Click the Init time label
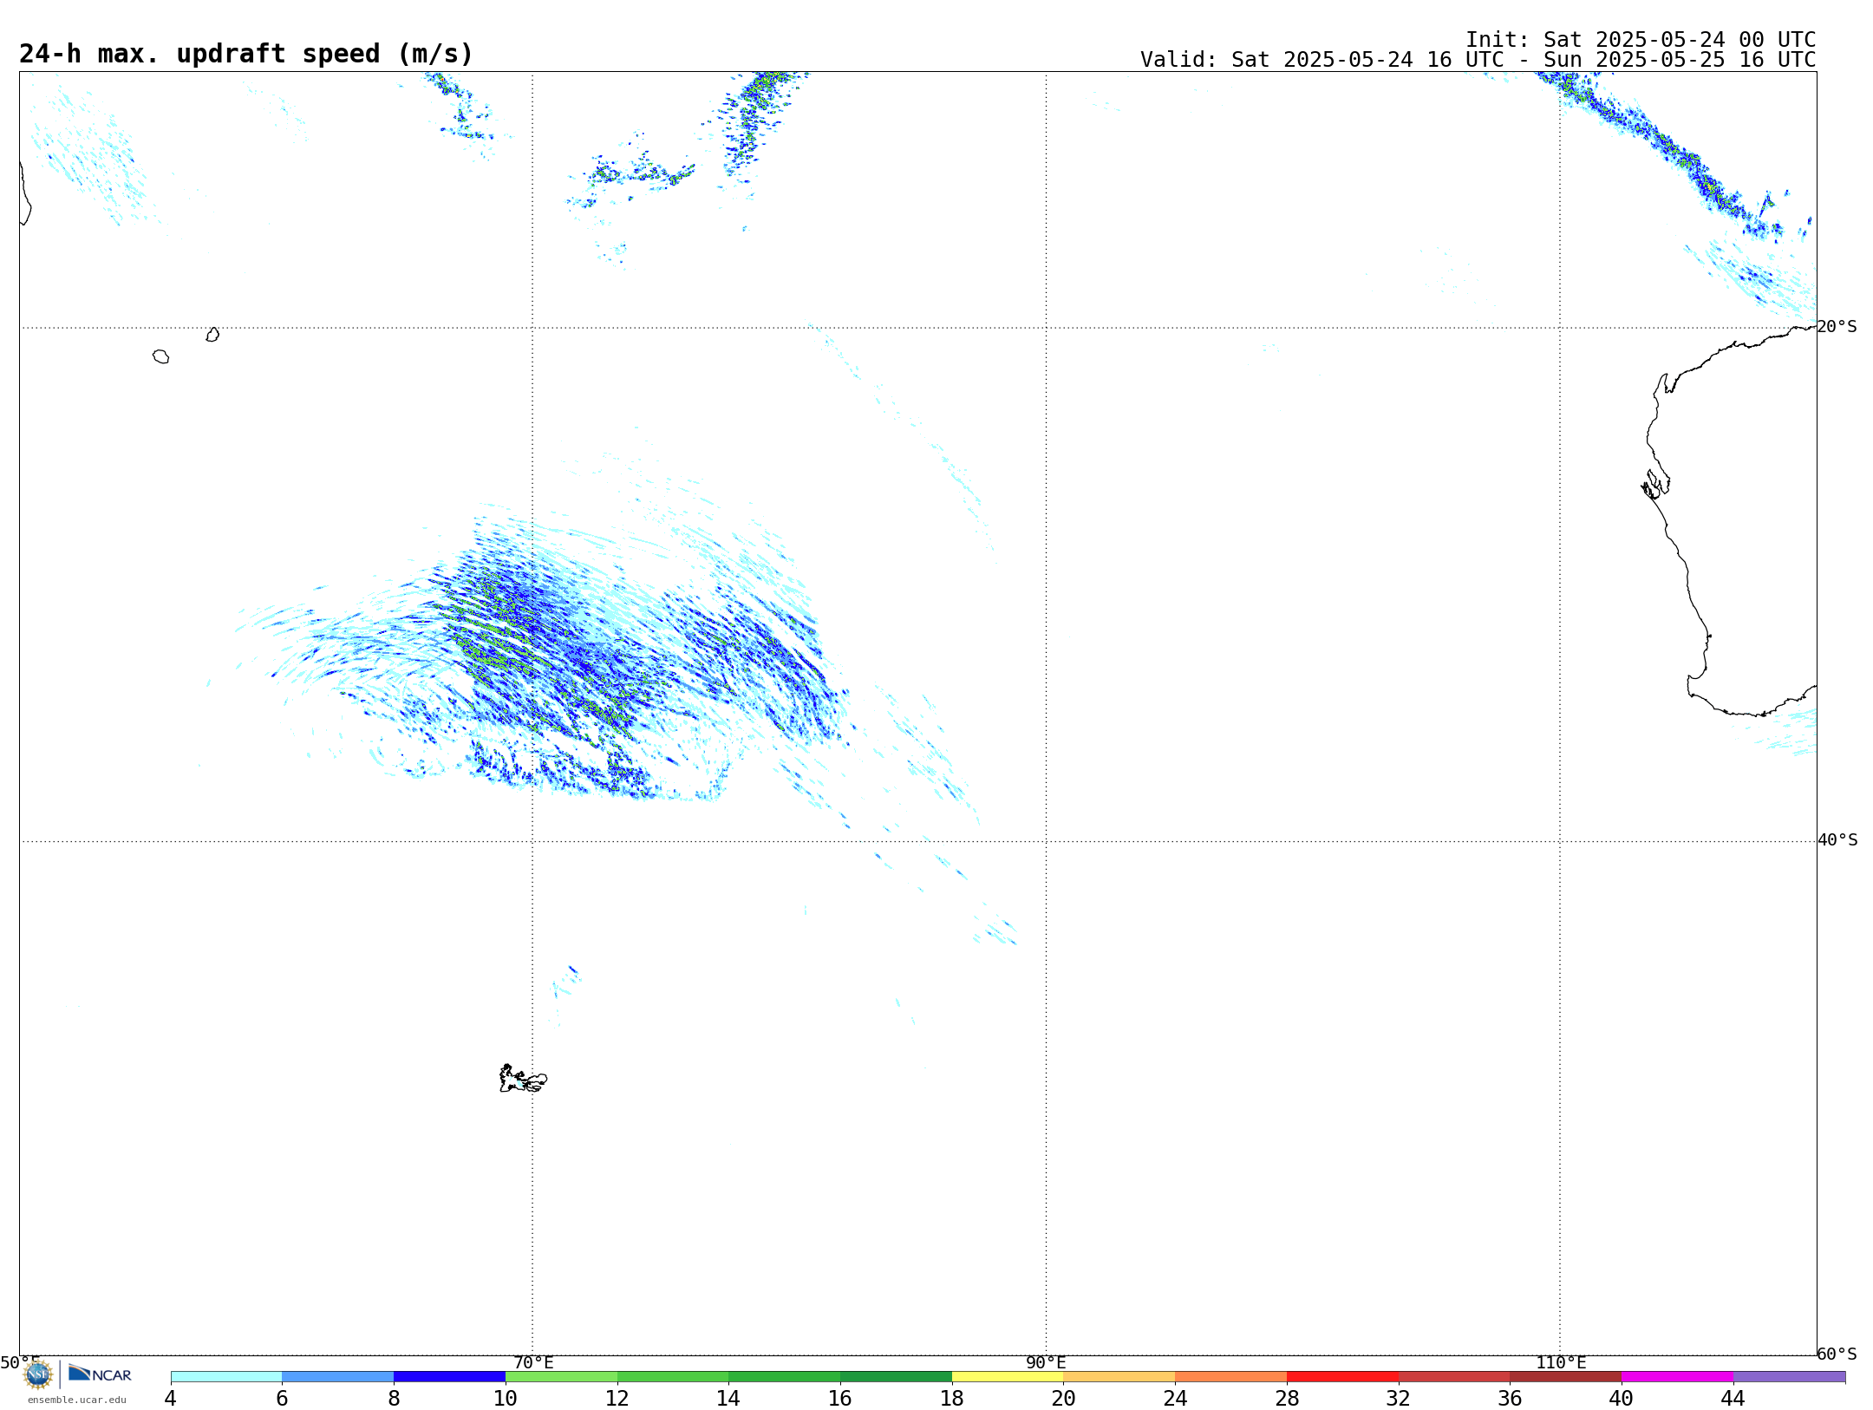This screenshot has width=1873, height=1410. [1641, 40]
